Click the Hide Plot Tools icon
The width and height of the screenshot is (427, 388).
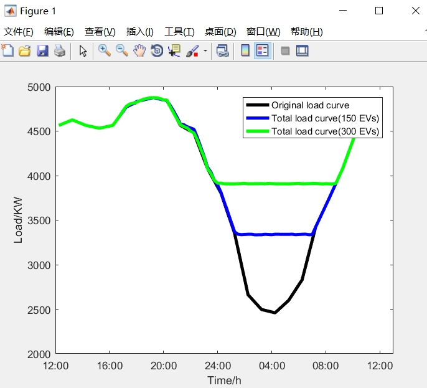(x=285, y=50)
